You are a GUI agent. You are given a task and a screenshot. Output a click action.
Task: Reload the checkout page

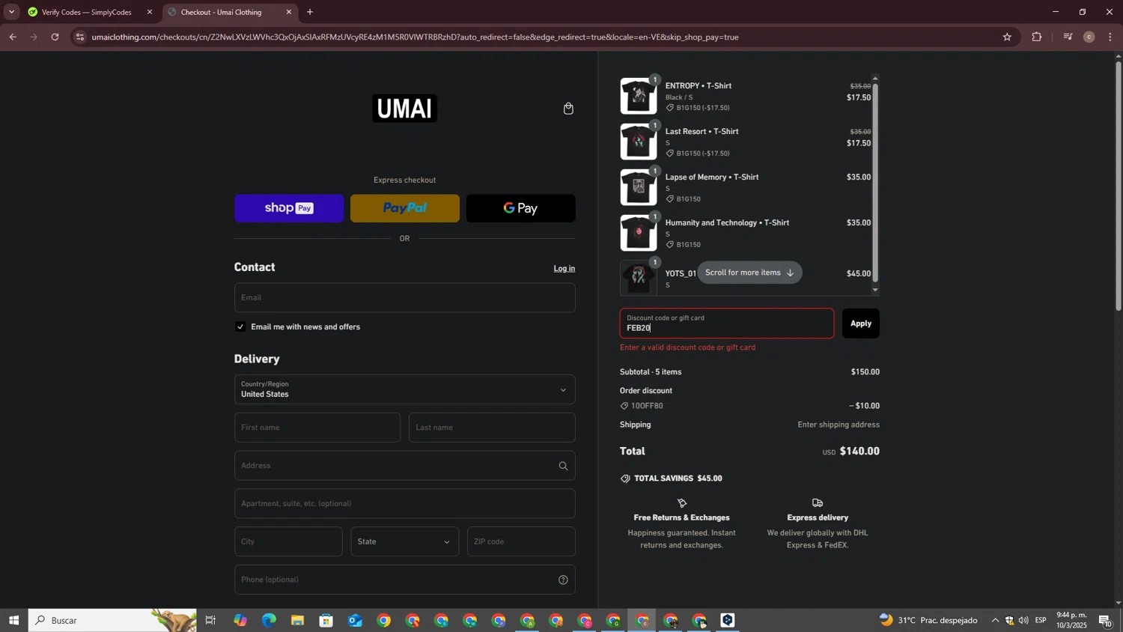coord(55,37)
